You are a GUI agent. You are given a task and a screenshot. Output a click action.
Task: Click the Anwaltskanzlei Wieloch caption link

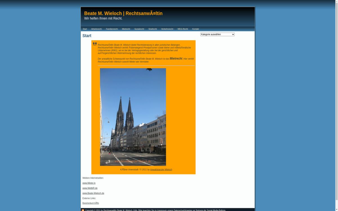[x=161, y=169]
